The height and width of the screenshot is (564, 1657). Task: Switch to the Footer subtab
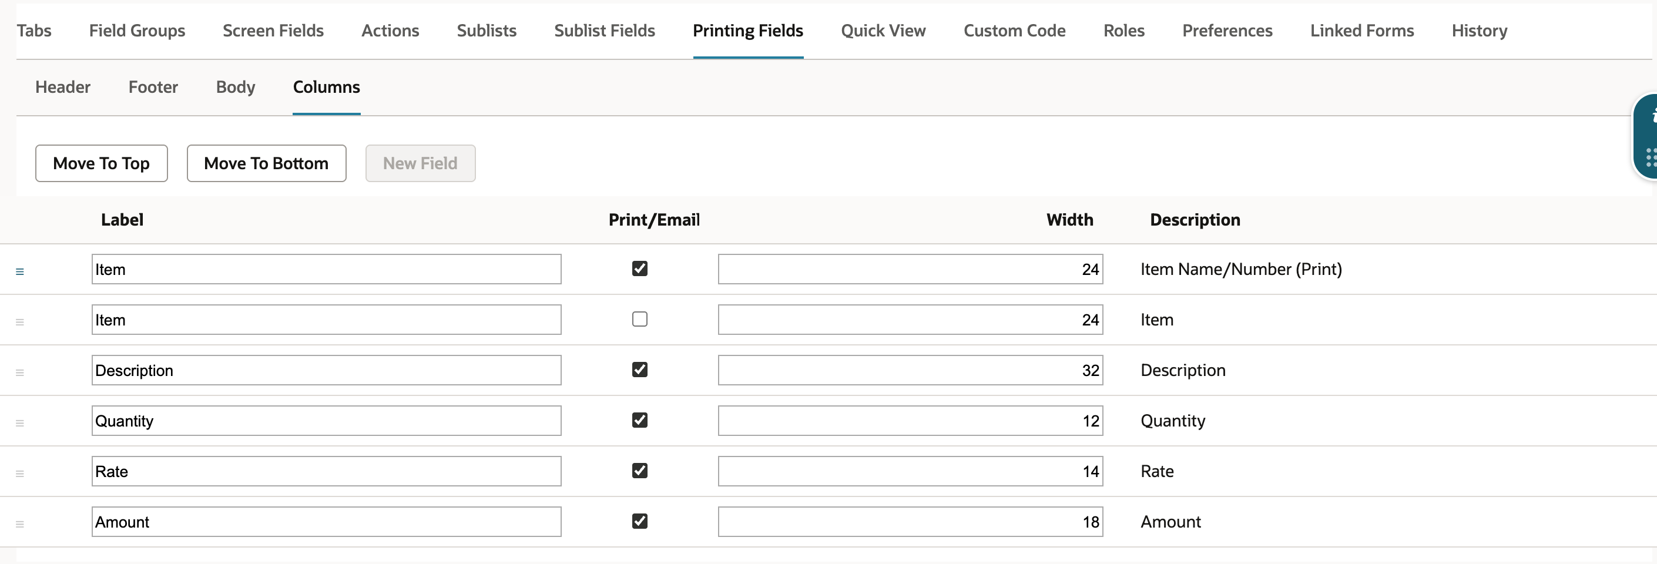pyautogui.click(x=153, y=87)
